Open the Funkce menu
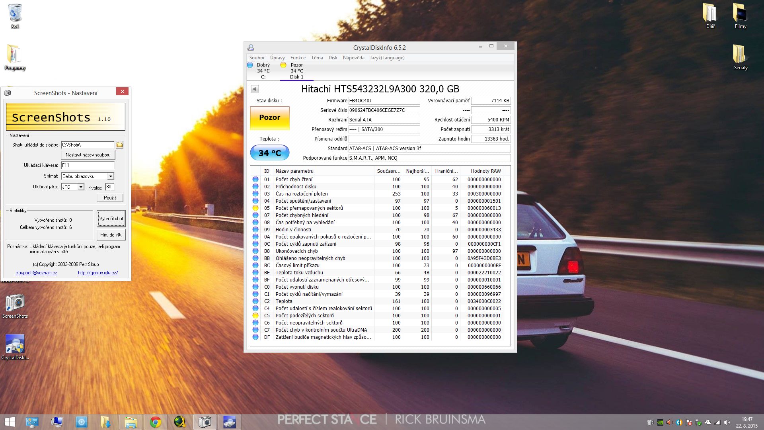Viewport: 764px width, 430px height. (298, 58)
